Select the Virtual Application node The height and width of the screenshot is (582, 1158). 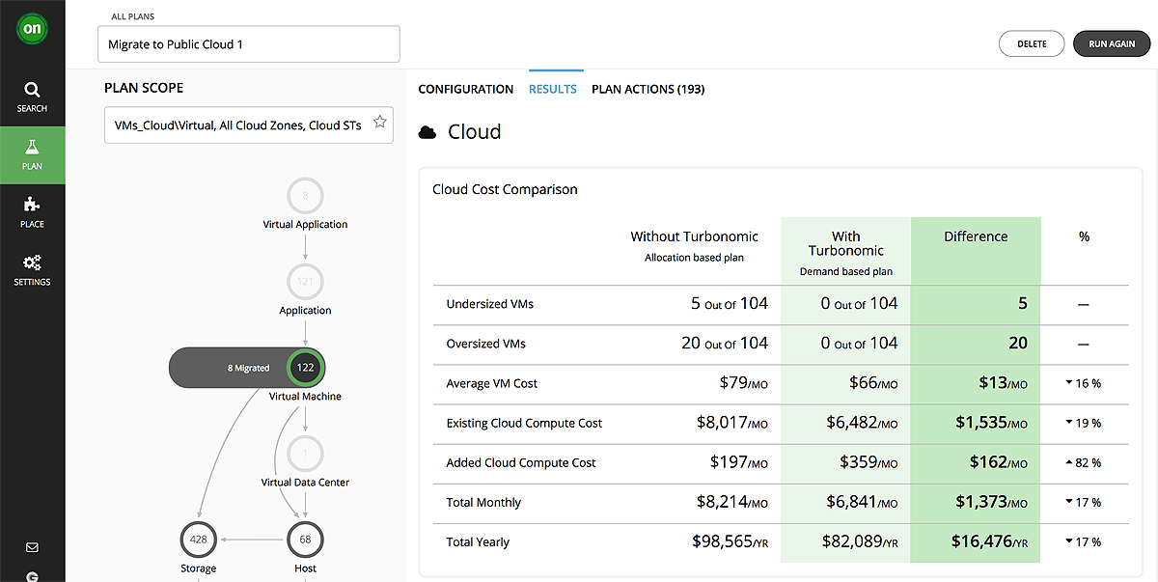pos(305,195)
